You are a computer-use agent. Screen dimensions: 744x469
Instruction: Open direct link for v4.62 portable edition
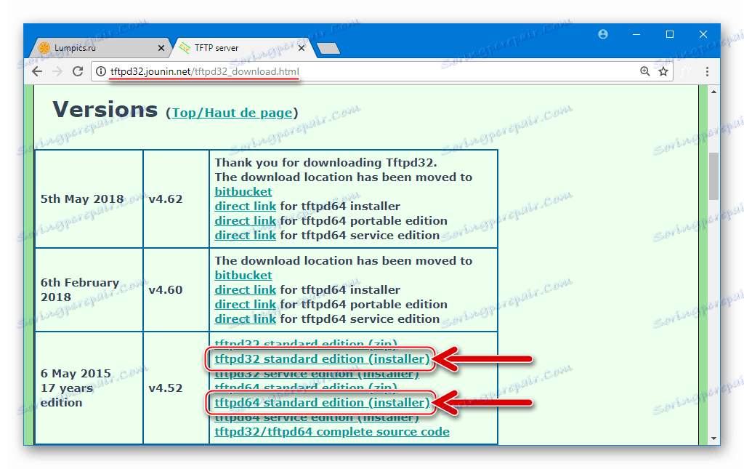pos(246,221)
